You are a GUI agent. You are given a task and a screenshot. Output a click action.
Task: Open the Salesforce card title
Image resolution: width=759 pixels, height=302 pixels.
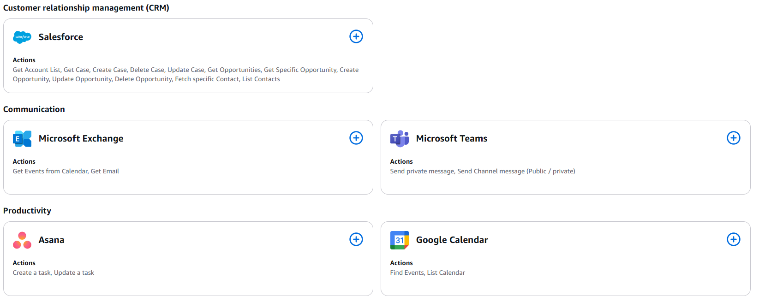pyautogui.click(x=61, y=37)
